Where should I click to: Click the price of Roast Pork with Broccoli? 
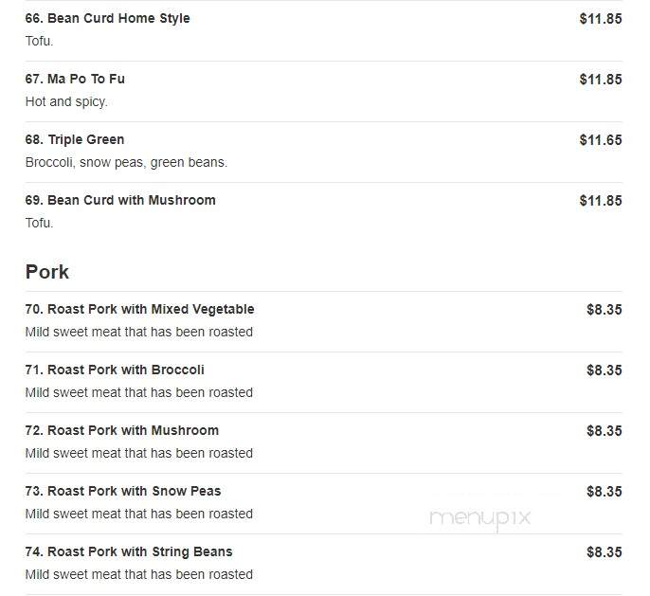(605, 370)
